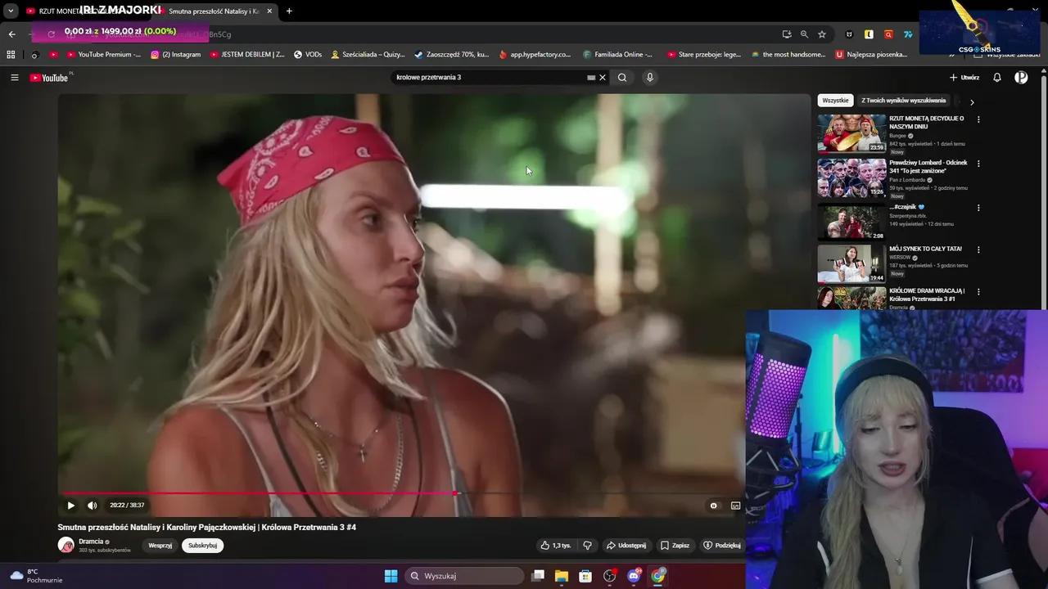1048x589 pixels.
Task: Subscribe to Dramcia with Subskrybuj
Action: coord(202,546)
